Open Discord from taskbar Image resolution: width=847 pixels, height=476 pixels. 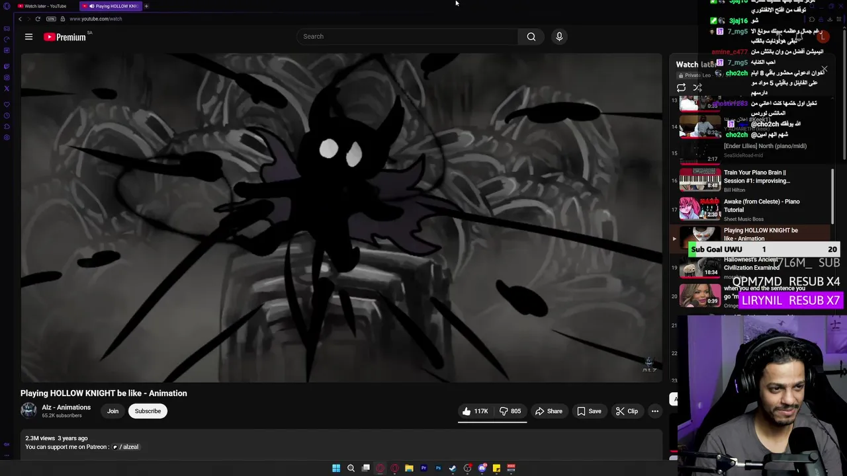tap(482, 468)
